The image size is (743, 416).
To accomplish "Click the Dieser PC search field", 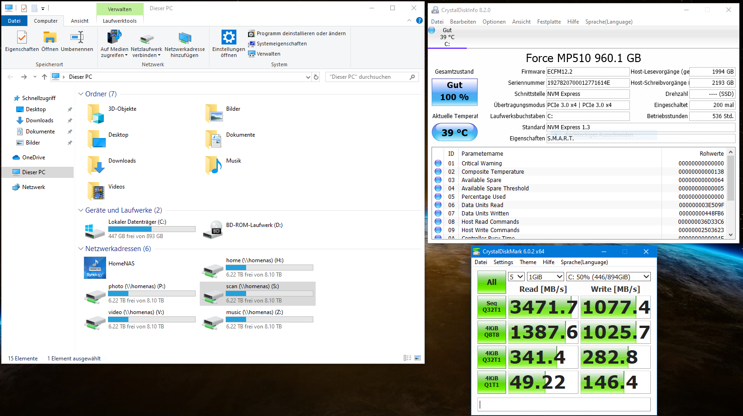I will tap(372, 77).
